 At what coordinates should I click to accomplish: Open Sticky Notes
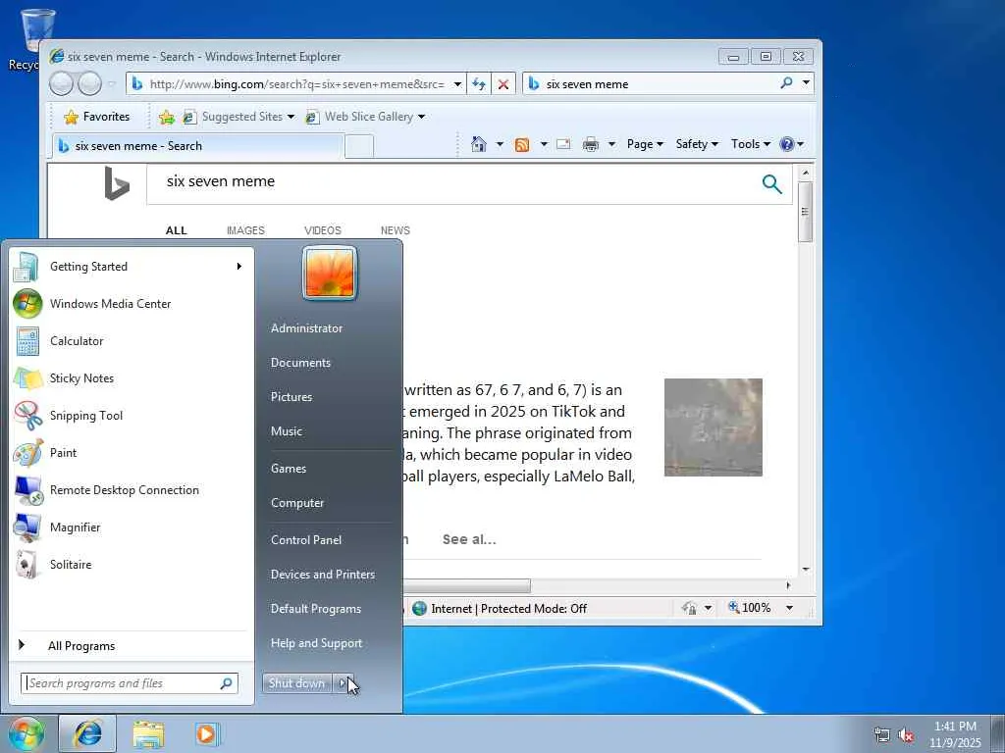click(132, 377)
